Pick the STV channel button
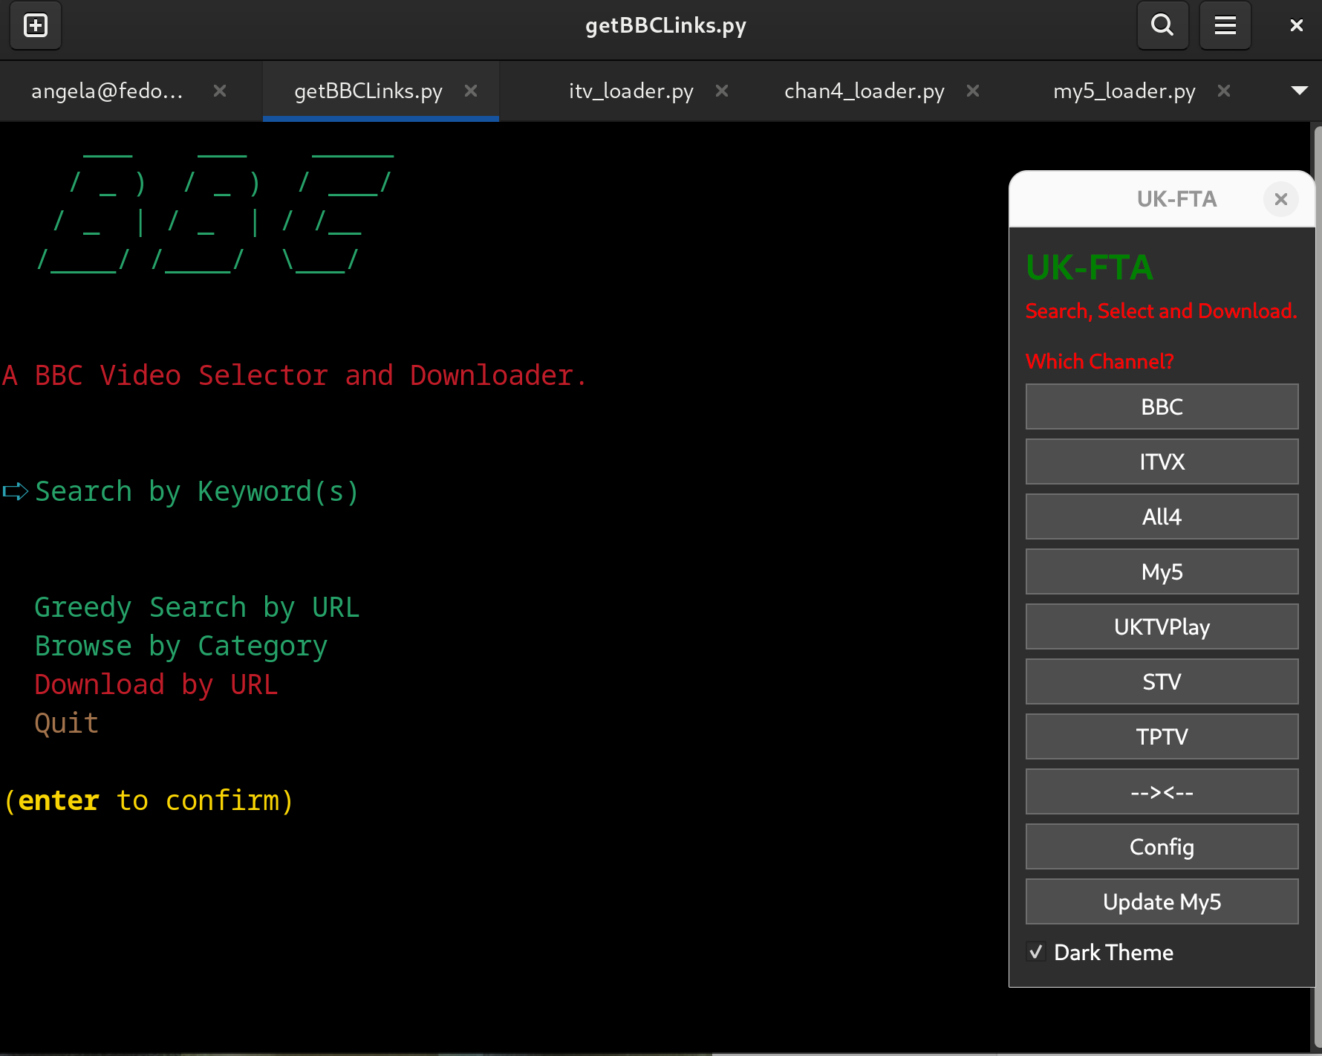 [x=1162, y=681]
